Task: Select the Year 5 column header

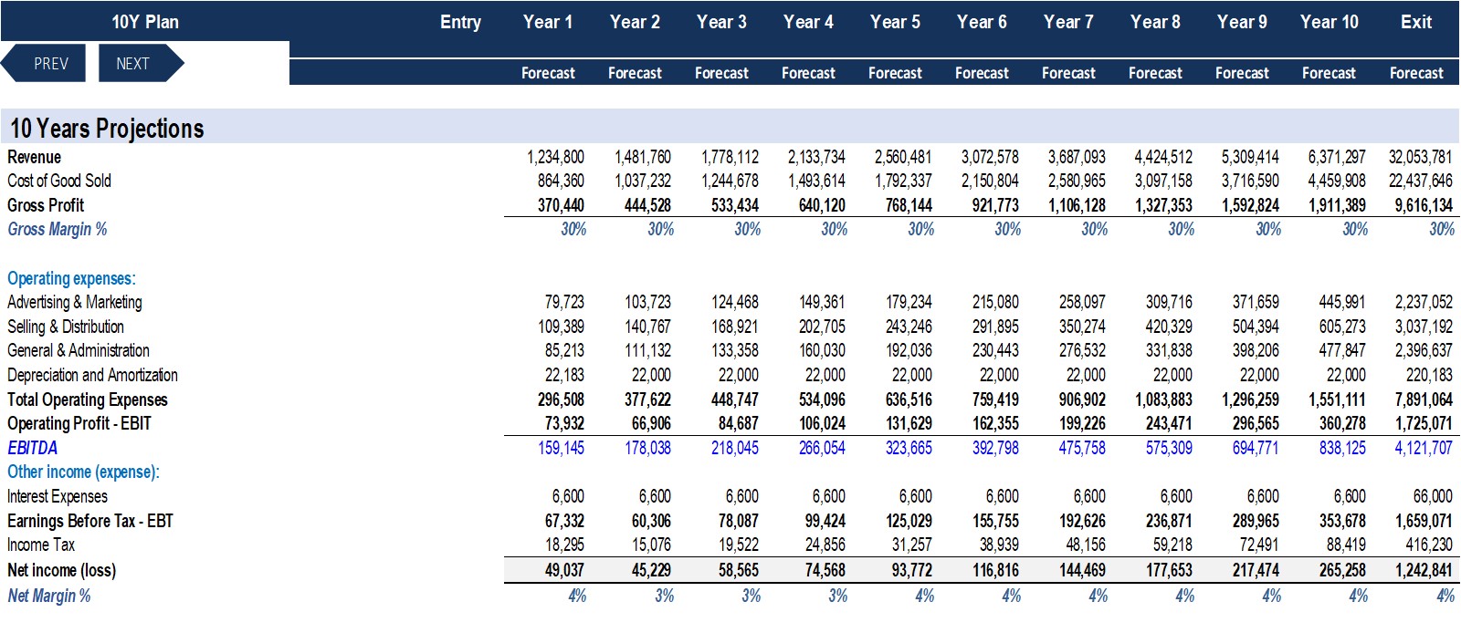Action: point(895,22)
